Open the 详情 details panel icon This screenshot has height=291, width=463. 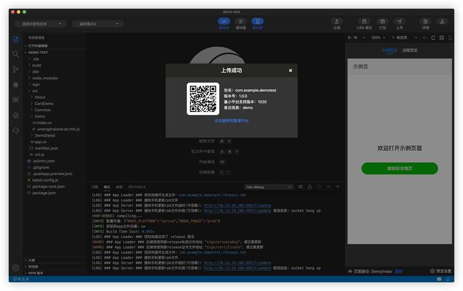425,22
